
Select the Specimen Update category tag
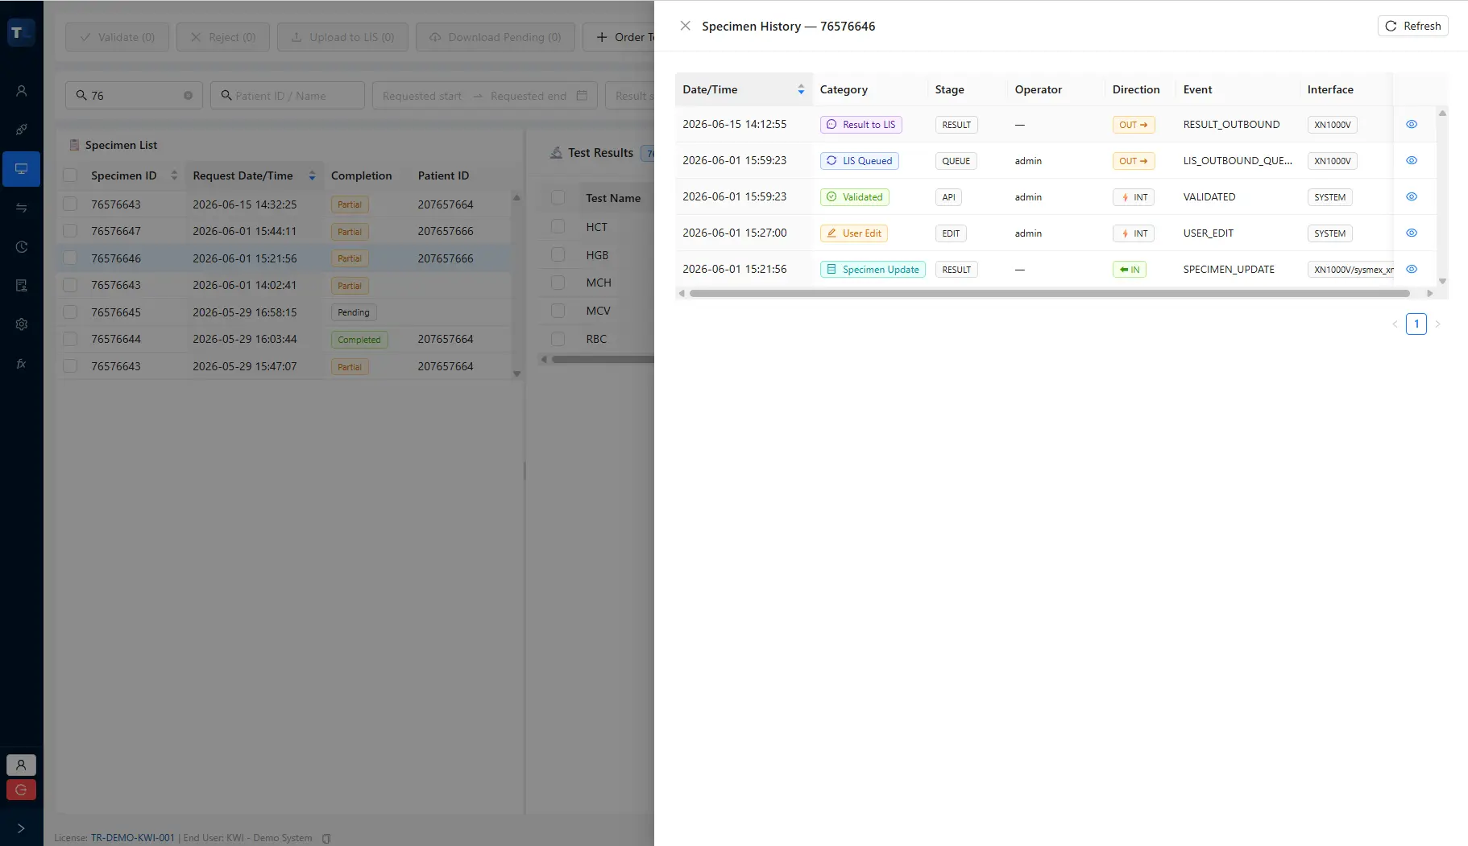pyautogui.click(x=873, y=270)
